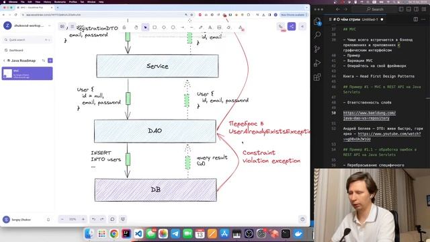Select the Arrow tool in Excalidraw toolbar
This screenshot has width=430, height=242.
pyautogui.click(x=182, y=28)
